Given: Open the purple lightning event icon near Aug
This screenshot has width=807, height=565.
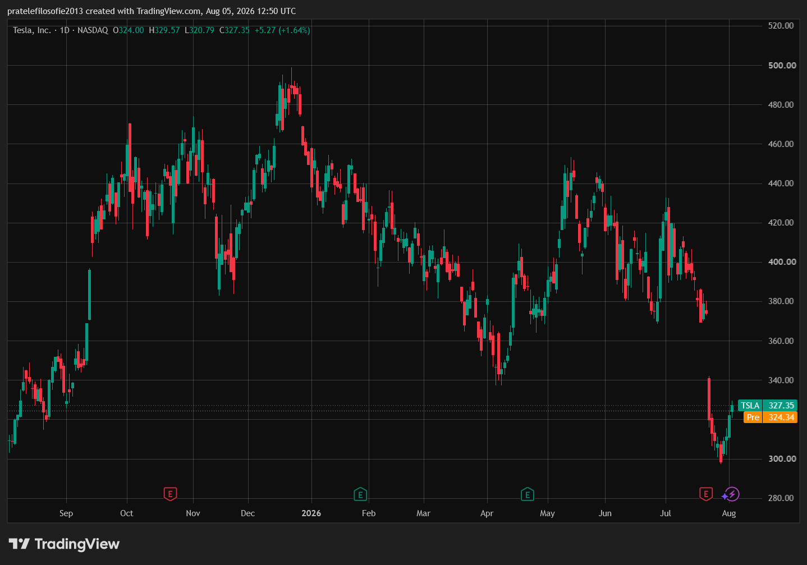Looking at the screenshot, I should tap(731, 494).
